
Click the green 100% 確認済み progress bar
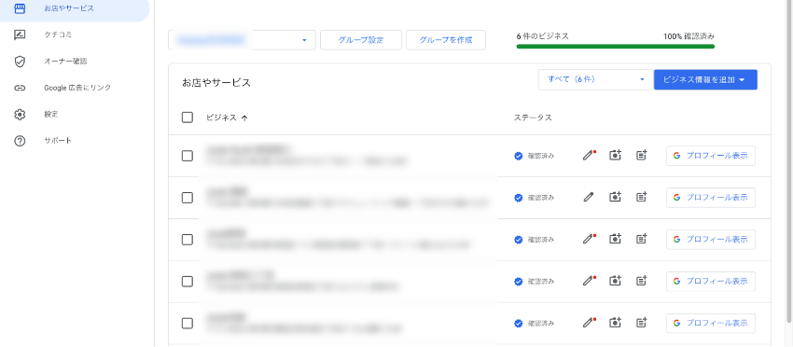coord(616,47)
